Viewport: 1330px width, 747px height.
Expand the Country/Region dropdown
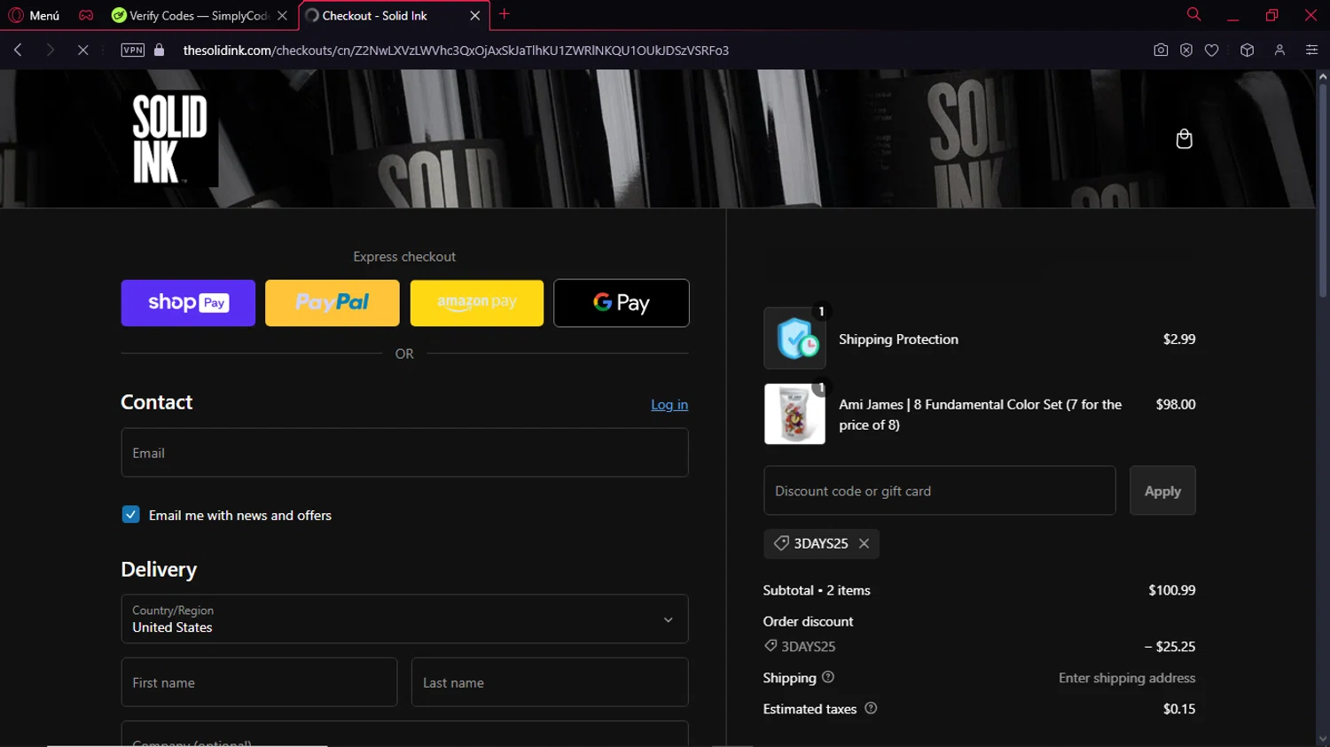(404, 619)
